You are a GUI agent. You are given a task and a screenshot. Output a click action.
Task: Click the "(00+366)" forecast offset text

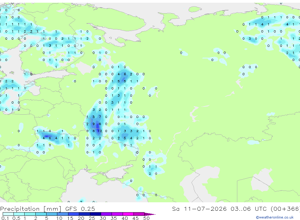tap(285, 209)
